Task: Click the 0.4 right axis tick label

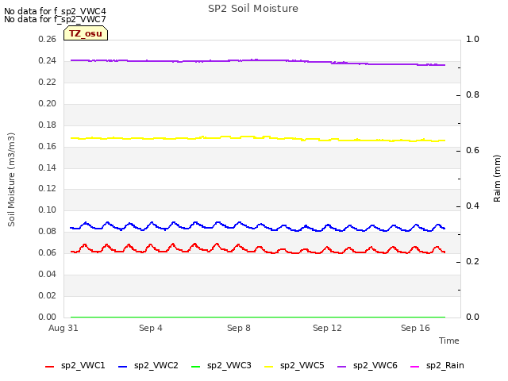Action: (472, 206)
